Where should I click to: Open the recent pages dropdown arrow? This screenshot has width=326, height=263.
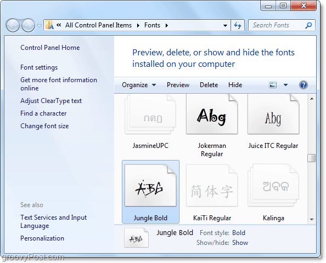click(39, 26)
